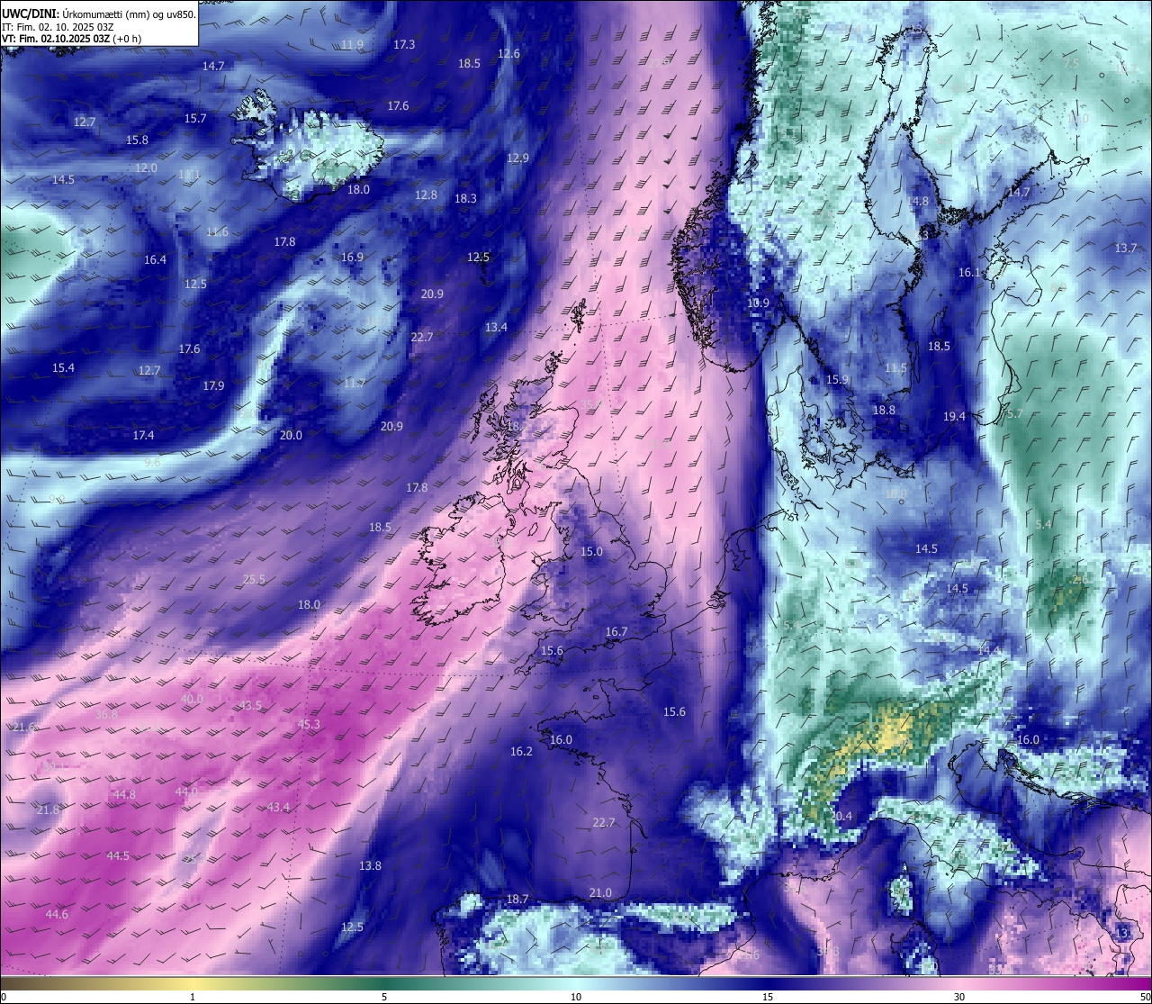Select the 11.5 value label
This screenshot has width=1152, height=1004.
tap(895, 367)
